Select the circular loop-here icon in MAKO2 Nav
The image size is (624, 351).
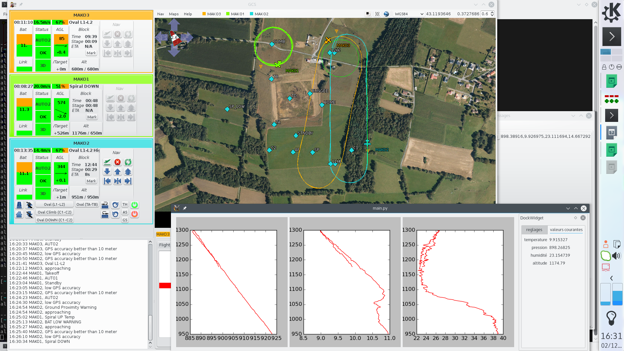[x=128, y=162]
